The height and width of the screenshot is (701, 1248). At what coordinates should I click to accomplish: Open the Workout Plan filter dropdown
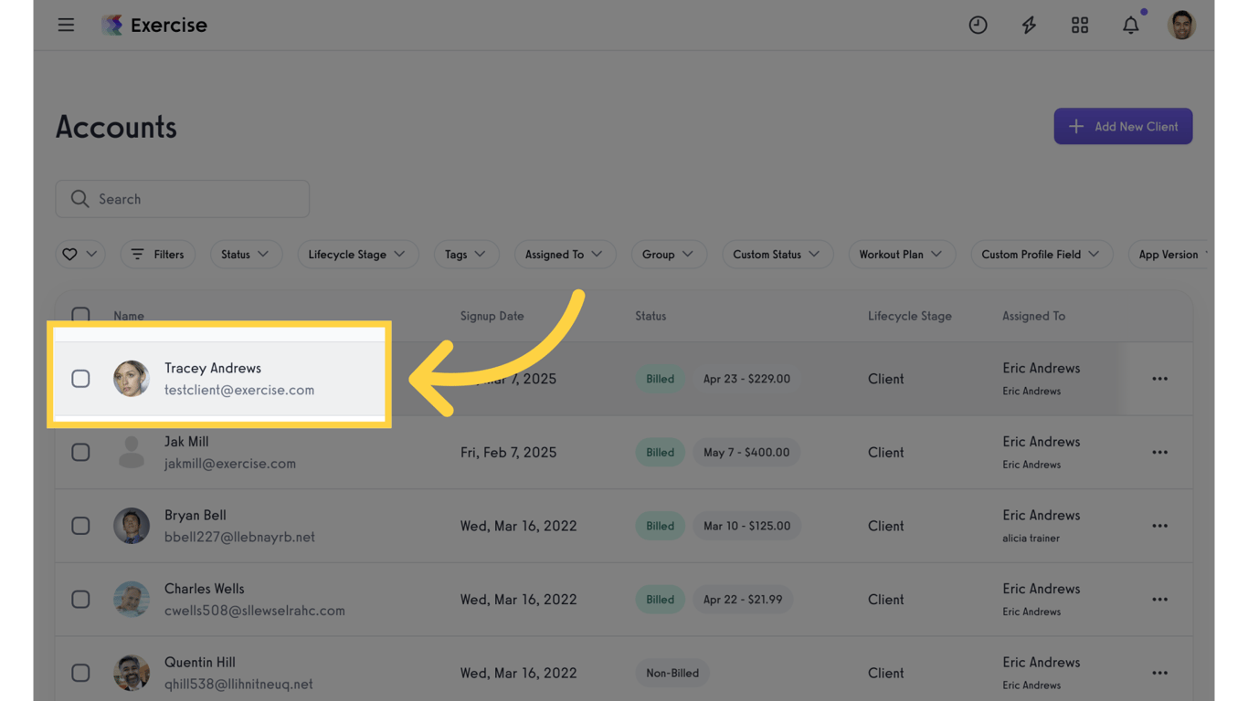(902, 254)
